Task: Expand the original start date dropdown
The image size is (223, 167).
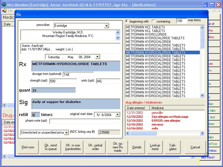Action: [x=118, y=115]
